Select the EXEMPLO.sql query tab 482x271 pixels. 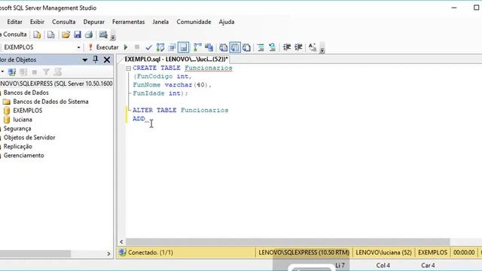click(x=176, y=59)
